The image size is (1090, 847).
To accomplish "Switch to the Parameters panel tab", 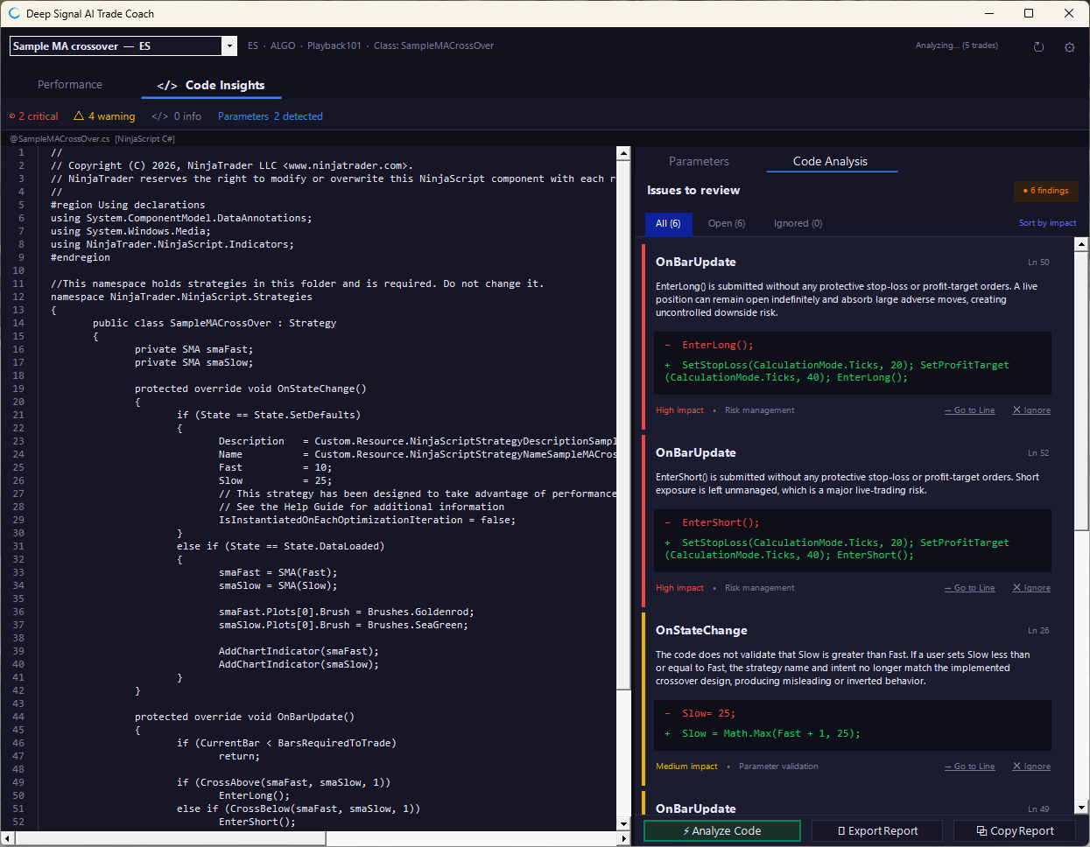I will point(699,162).
